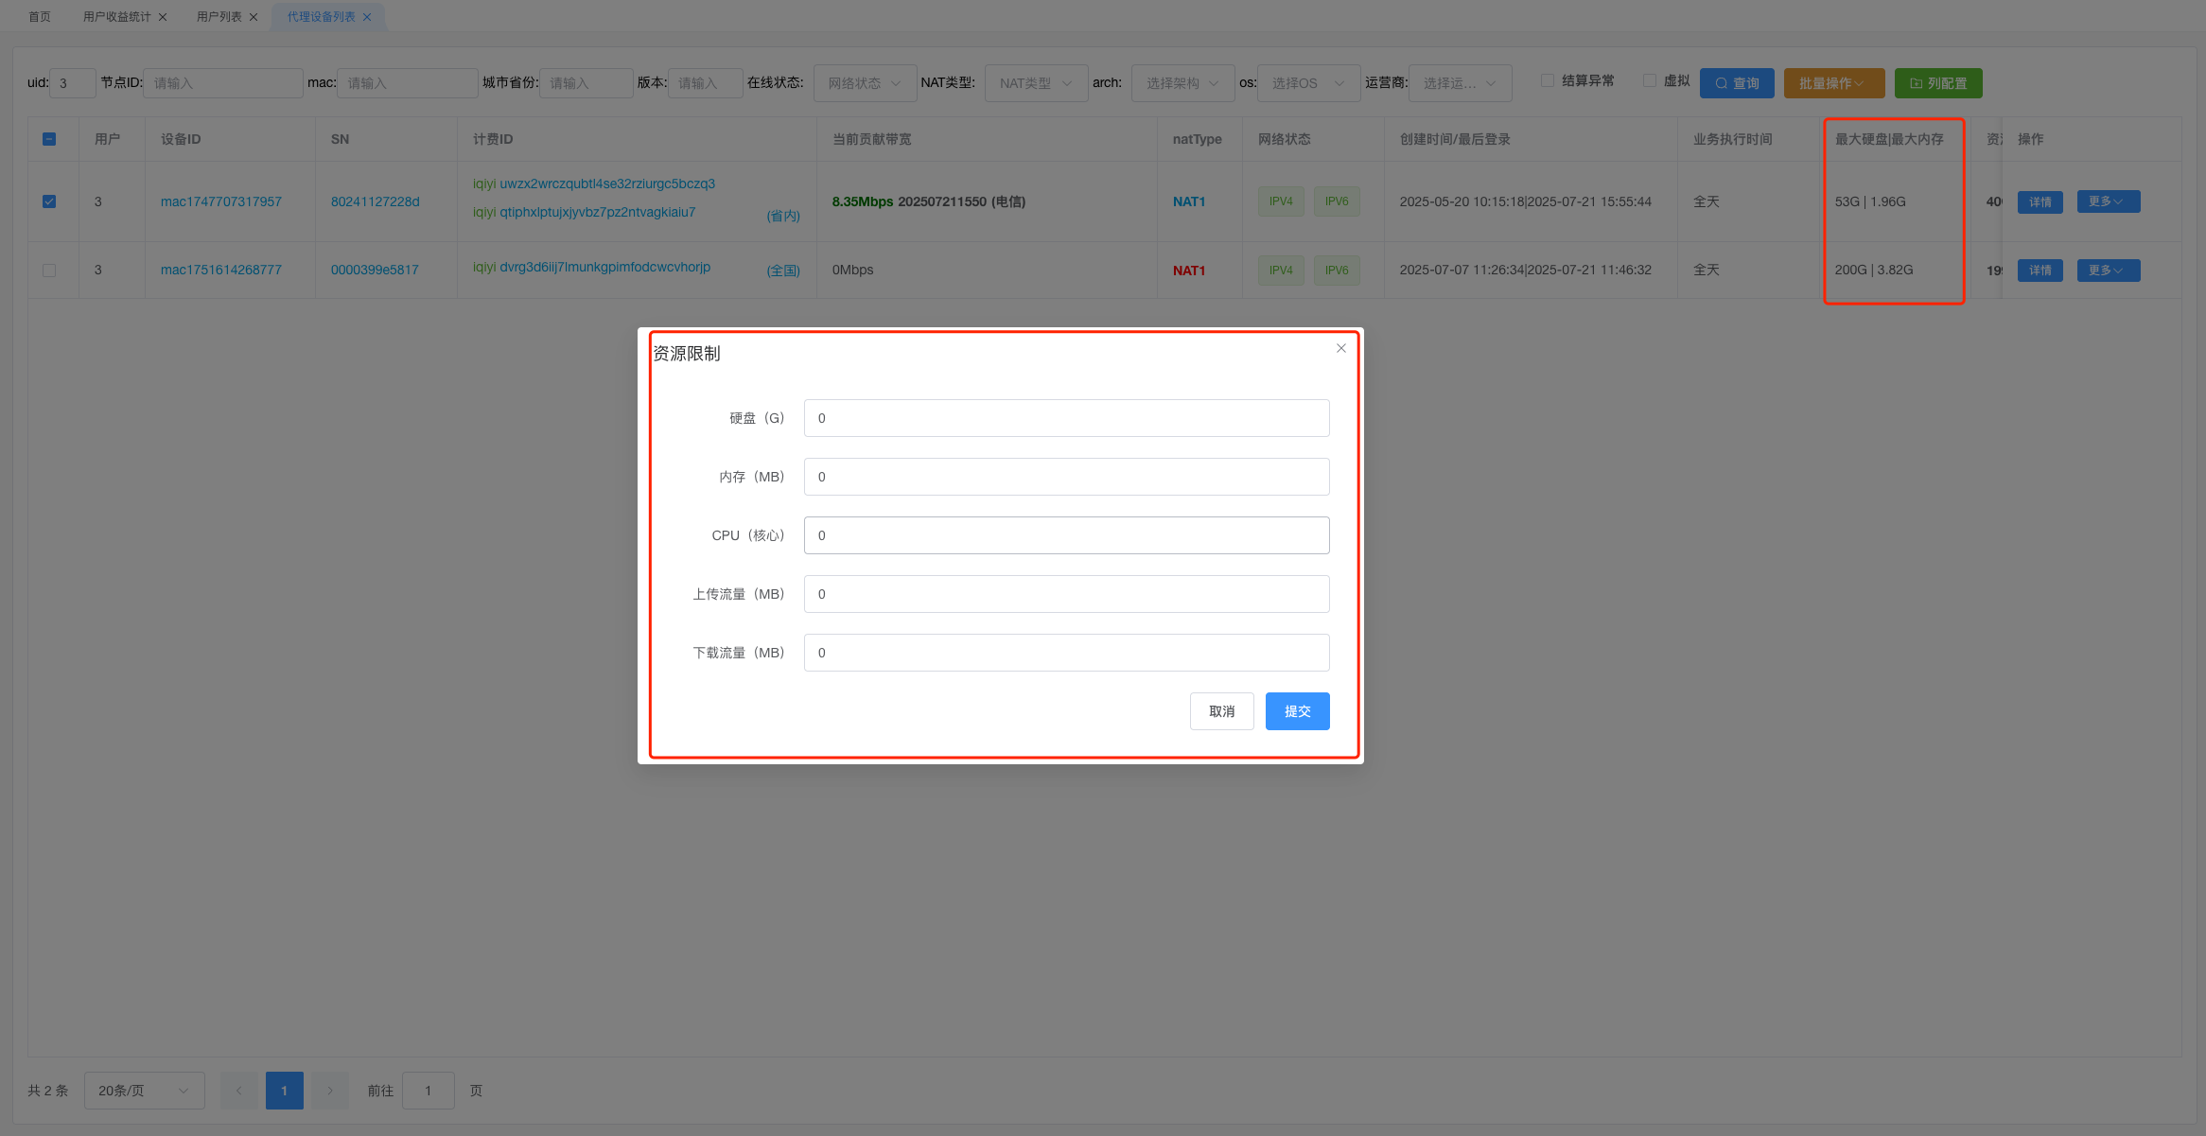Click the 提交 button

(x=1297, y=711)
